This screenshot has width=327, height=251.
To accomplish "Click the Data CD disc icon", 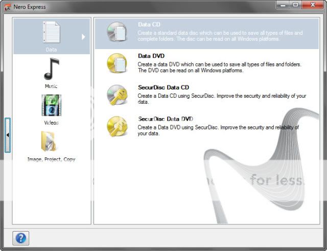I will tap(117, 32).
